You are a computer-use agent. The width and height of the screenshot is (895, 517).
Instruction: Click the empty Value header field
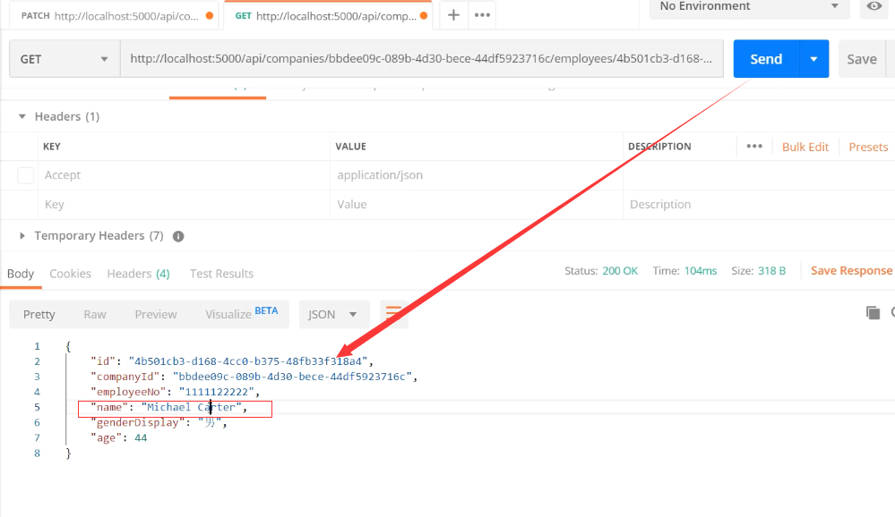click(x=476, y=205)
